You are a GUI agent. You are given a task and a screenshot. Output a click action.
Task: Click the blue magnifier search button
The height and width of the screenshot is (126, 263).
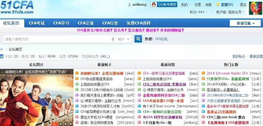[x=138, y=39]
